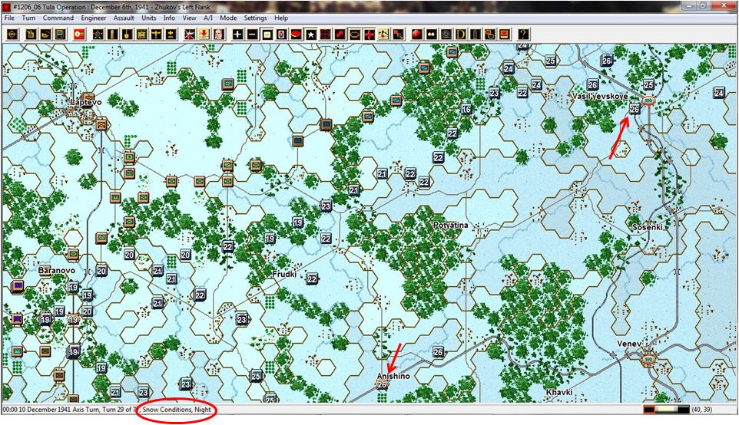
Task: Open the Turn menu
Action: (x=28, y=18)
